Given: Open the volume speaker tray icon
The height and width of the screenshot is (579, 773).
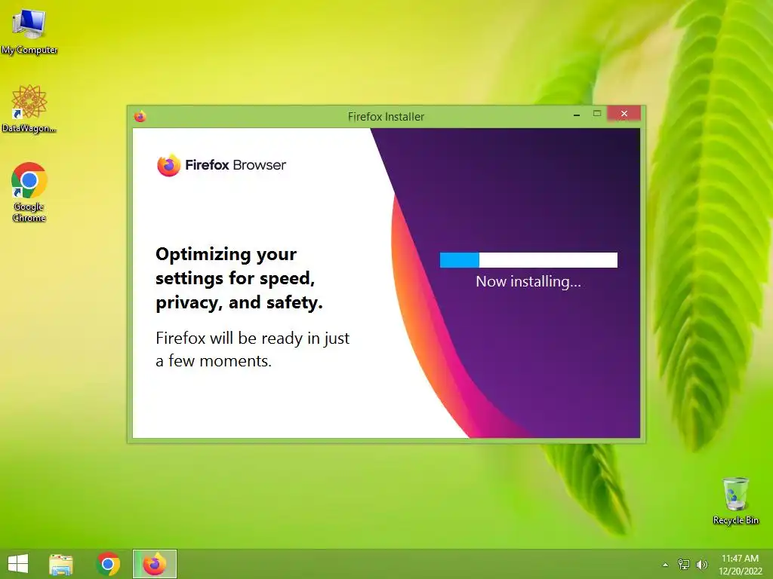Looking at the screenshot, I should pyautogui.click(x=701, y=564).
